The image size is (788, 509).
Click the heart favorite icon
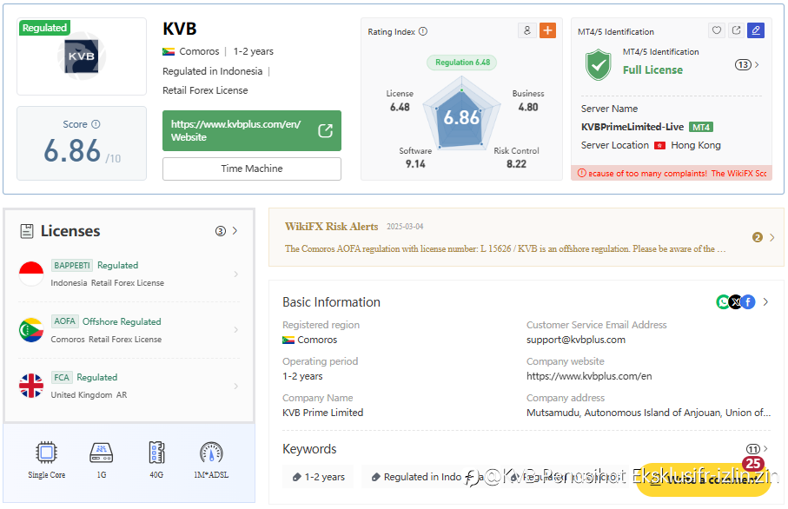click(717, 30)
